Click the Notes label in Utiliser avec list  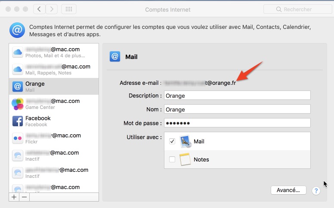point(201,159)
